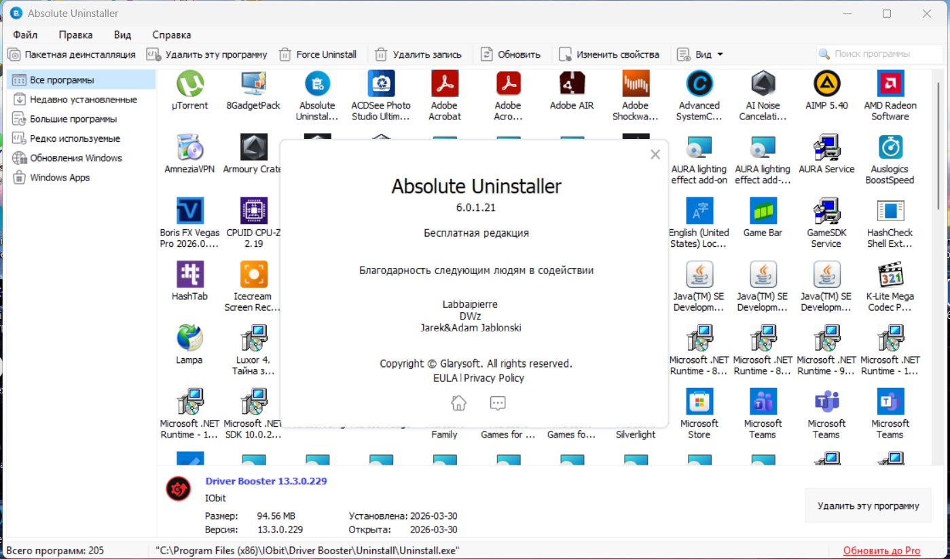Show Редко используемые programs
Viewport: 950px width, 559px height.
click(x=81, y=138)
